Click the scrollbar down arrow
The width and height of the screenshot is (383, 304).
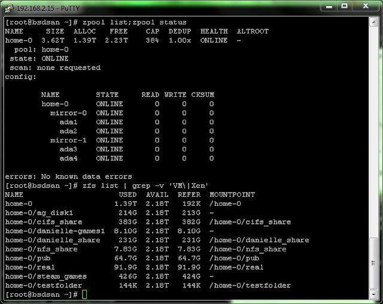[373, 294]
